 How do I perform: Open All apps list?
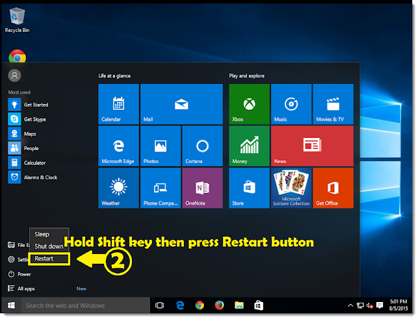(x=21, y=288)
